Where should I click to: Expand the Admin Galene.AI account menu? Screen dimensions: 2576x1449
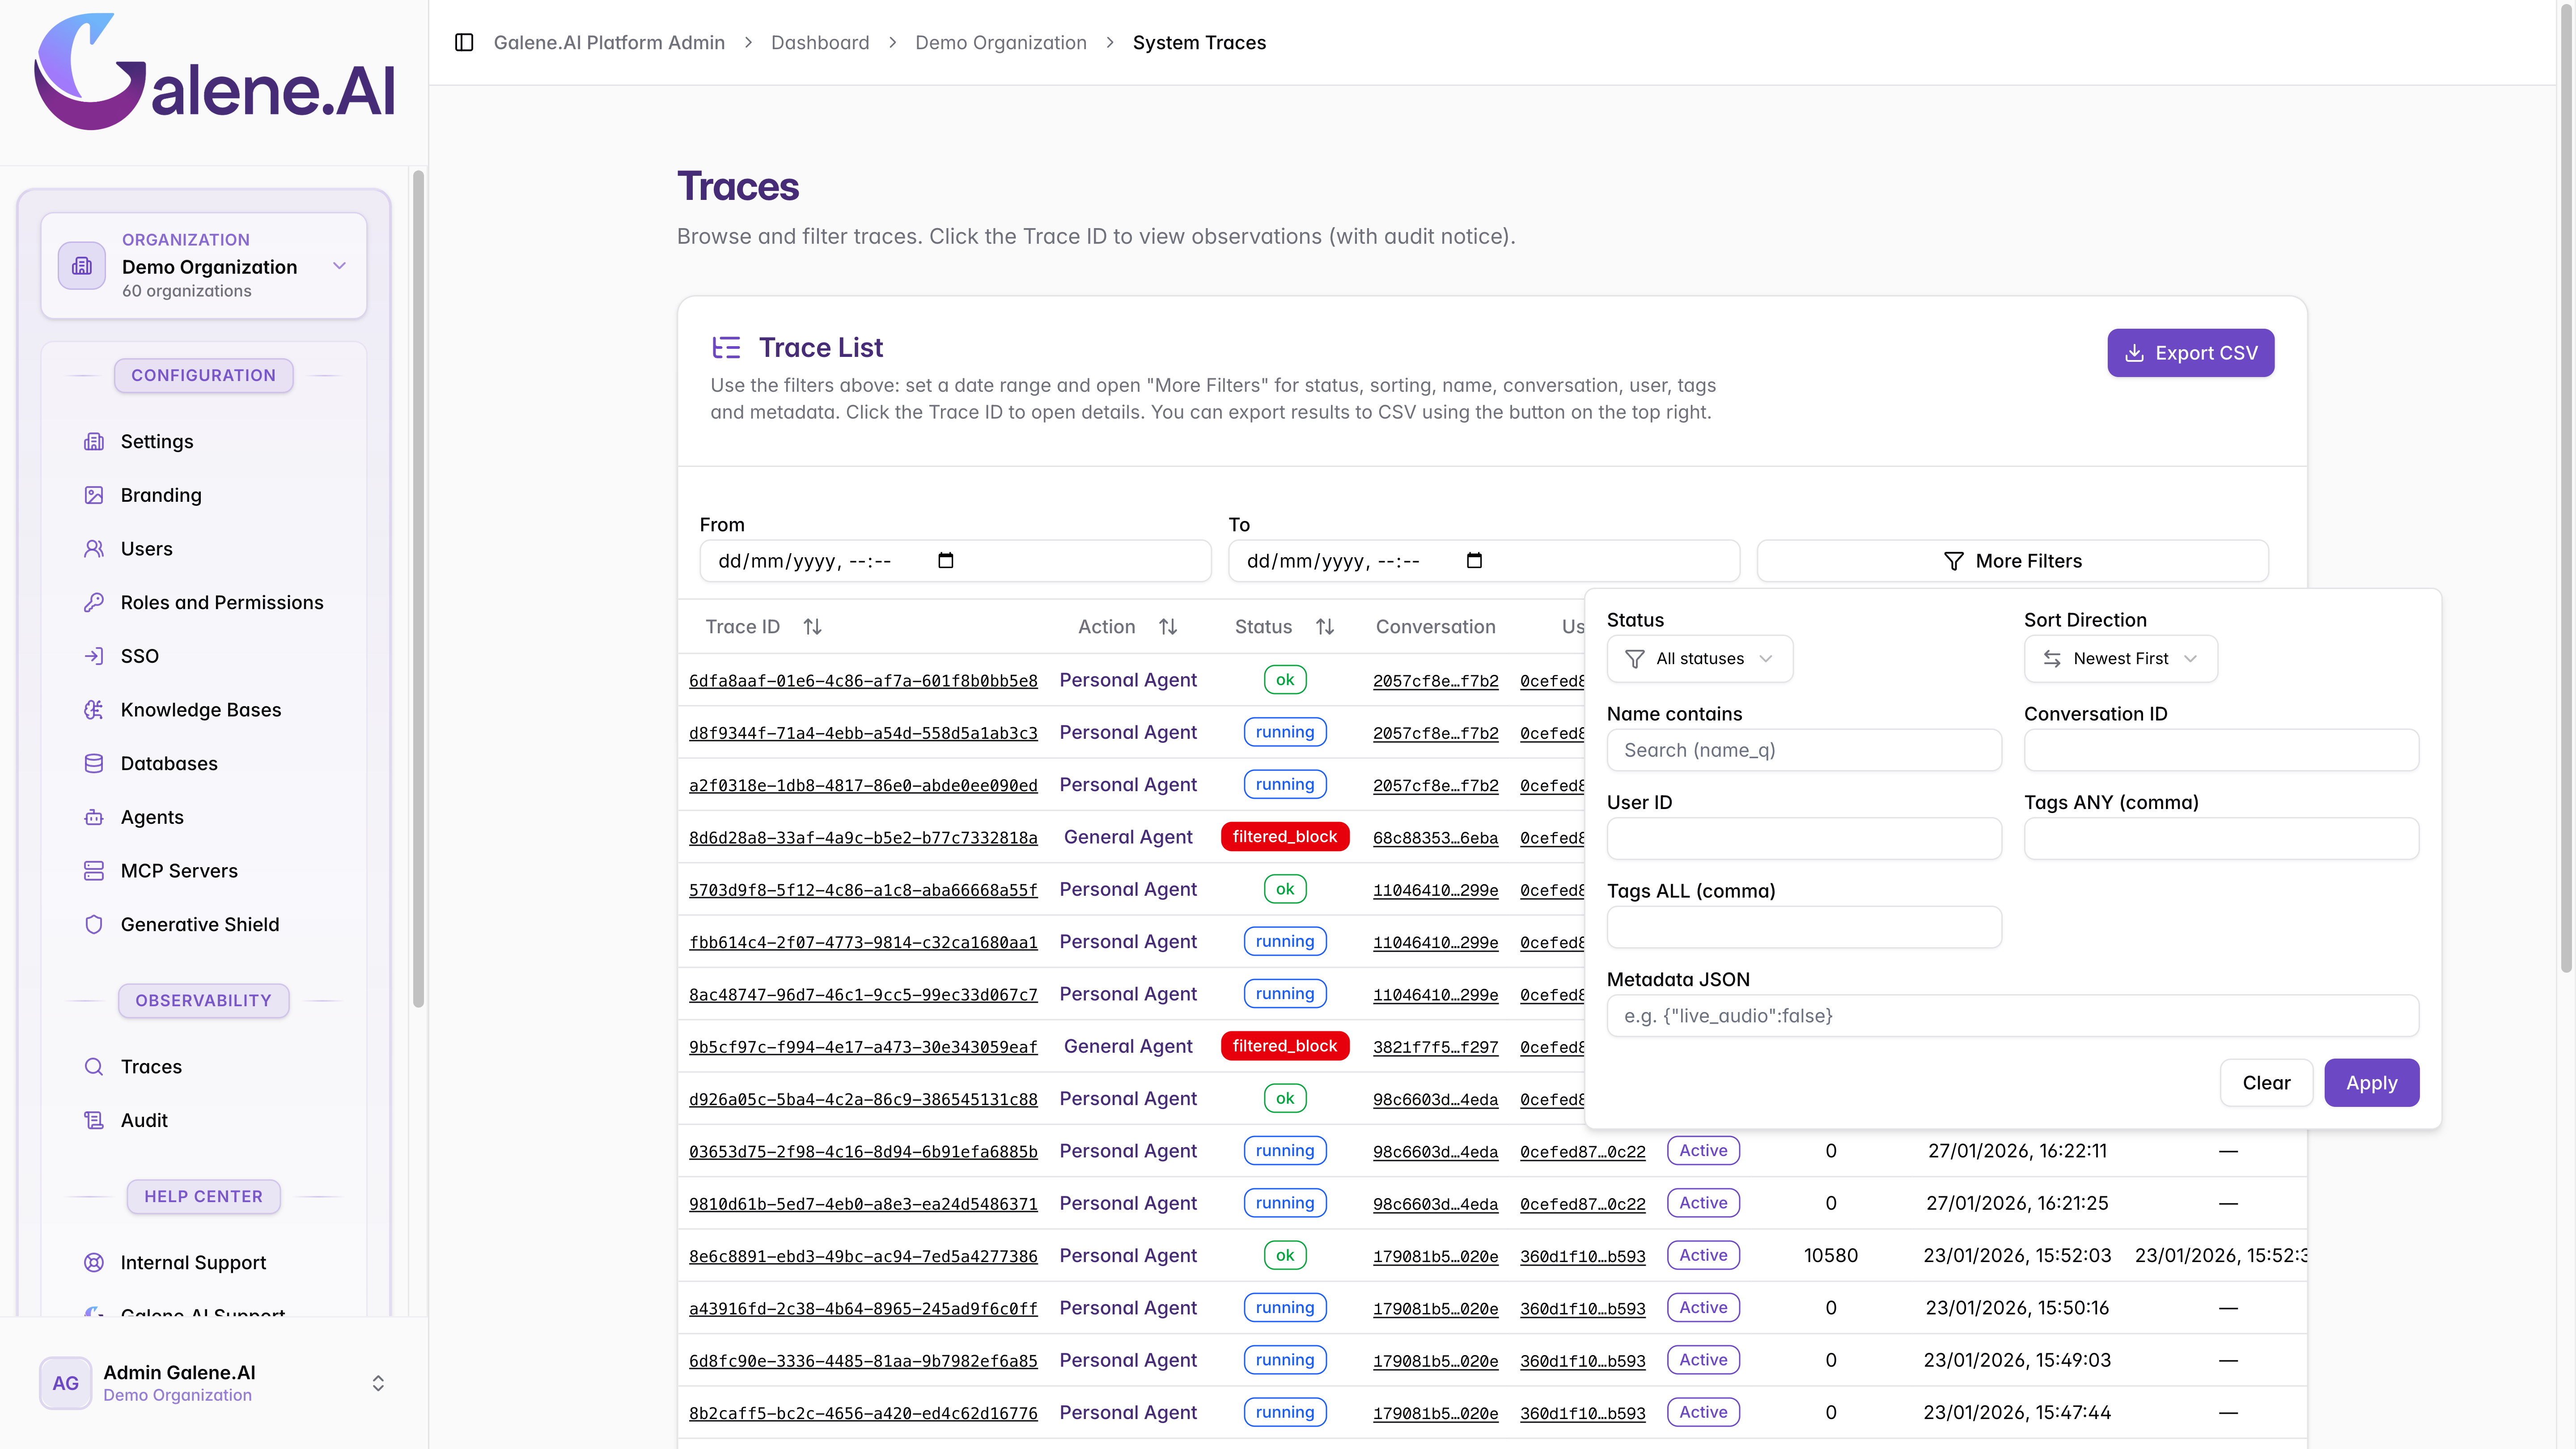378,1383
